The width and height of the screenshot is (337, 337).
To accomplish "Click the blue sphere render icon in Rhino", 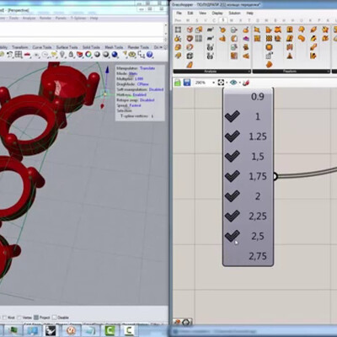I will pos(115,55).
